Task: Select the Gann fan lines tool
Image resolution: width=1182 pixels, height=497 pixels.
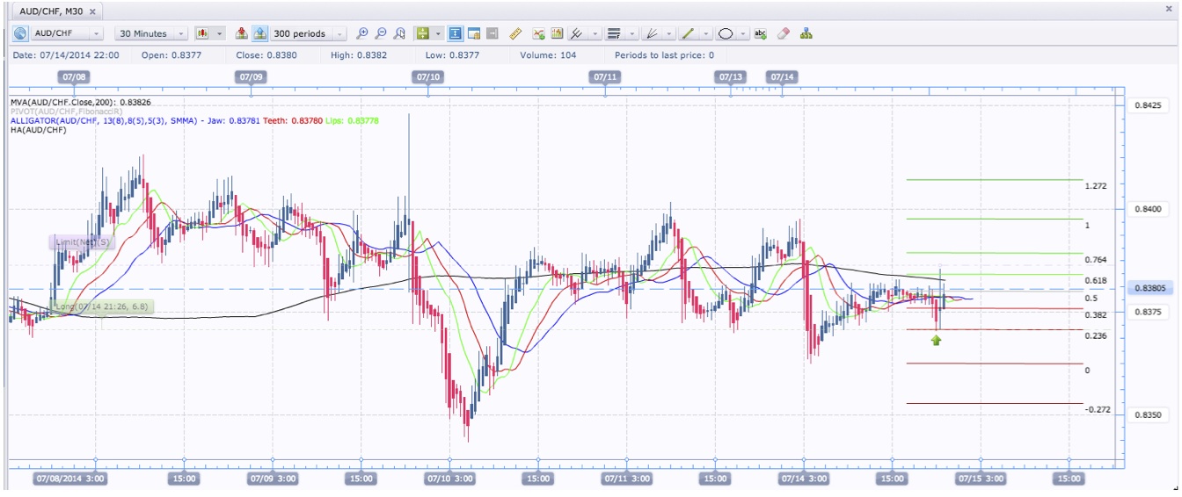Action: (x=652, y=33)
